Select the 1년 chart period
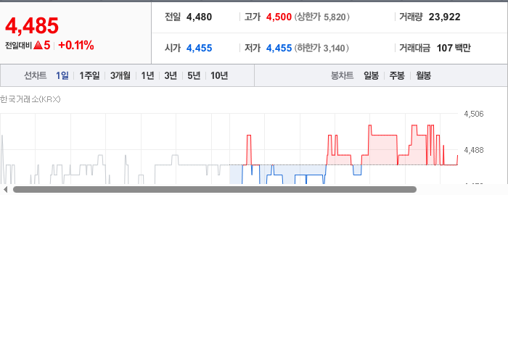 147,75
